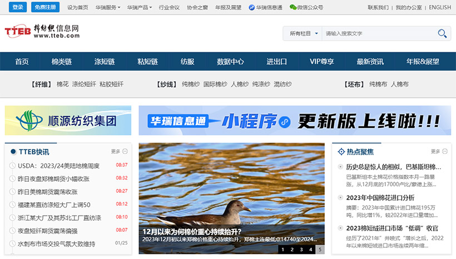Click the WeChat 微信公众号 icon
Screen dimensions: 456x259
tap(285, 8)
